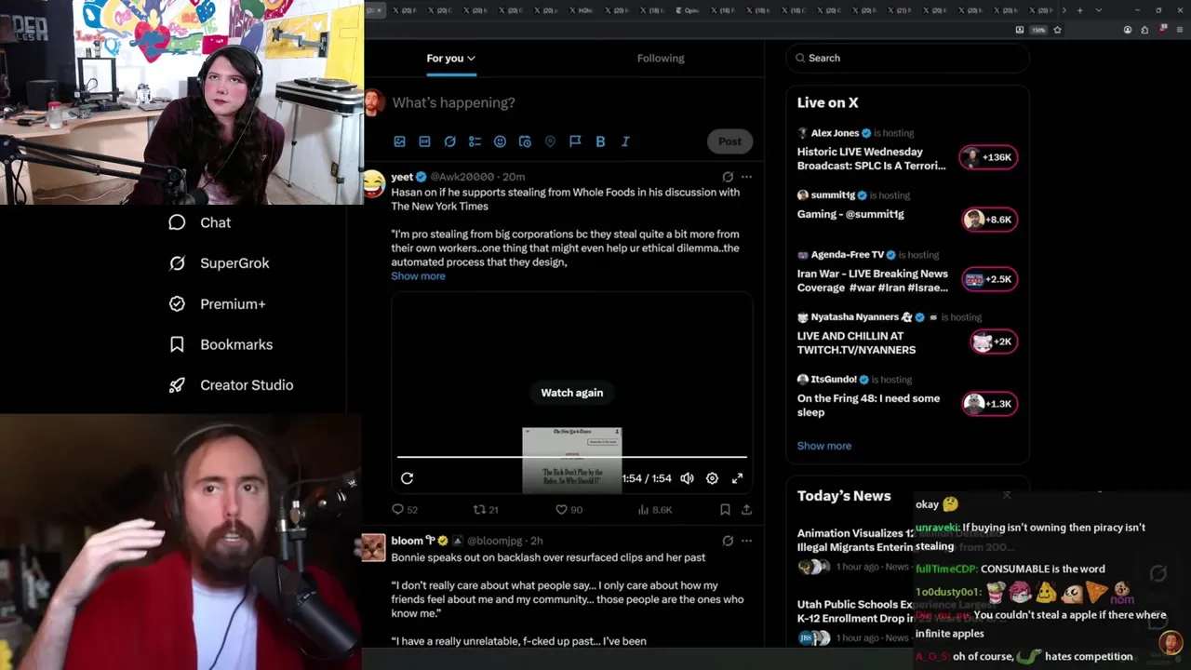Open the emoji picker in composer
Image resolution: width=1191 pixels, height=670 pixels.
(x=500, y=141)
